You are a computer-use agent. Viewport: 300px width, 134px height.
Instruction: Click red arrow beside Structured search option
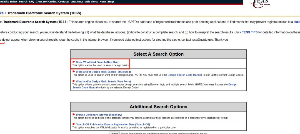click(x=74, y=71)
